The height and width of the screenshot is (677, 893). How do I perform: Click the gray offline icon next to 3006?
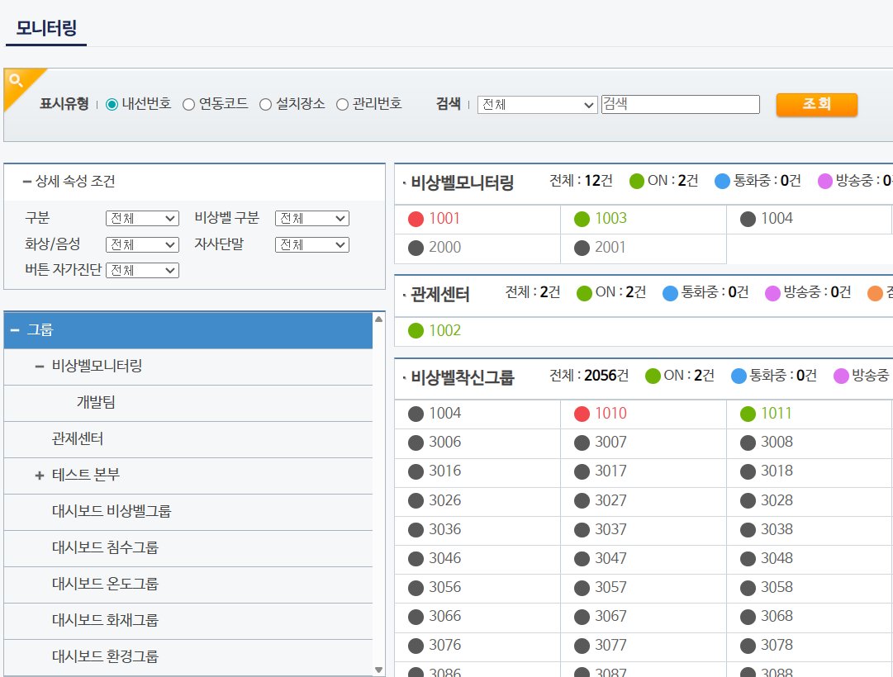pyautogui.click(x=416, y=442)
